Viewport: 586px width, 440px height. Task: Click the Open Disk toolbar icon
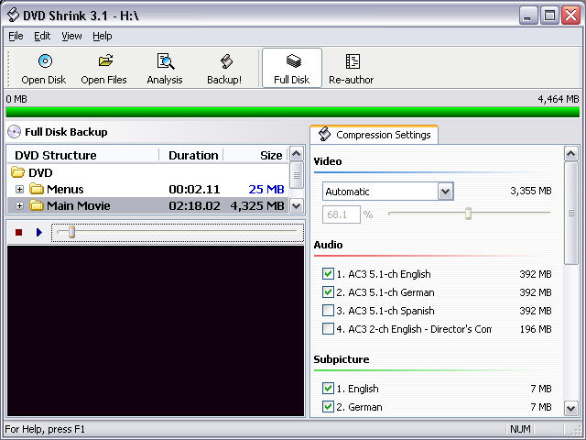pos(45,61)
